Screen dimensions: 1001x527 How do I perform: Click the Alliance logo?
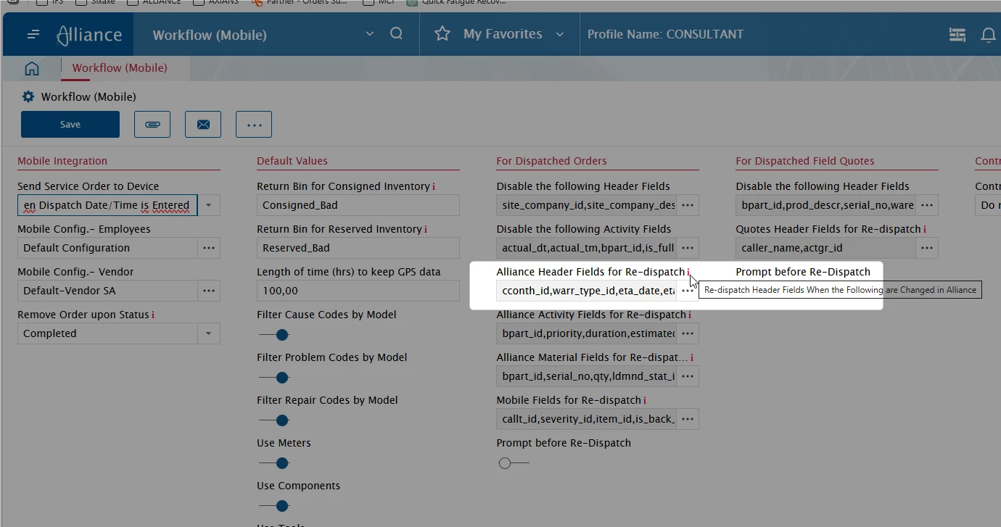[x=89, y=35]
